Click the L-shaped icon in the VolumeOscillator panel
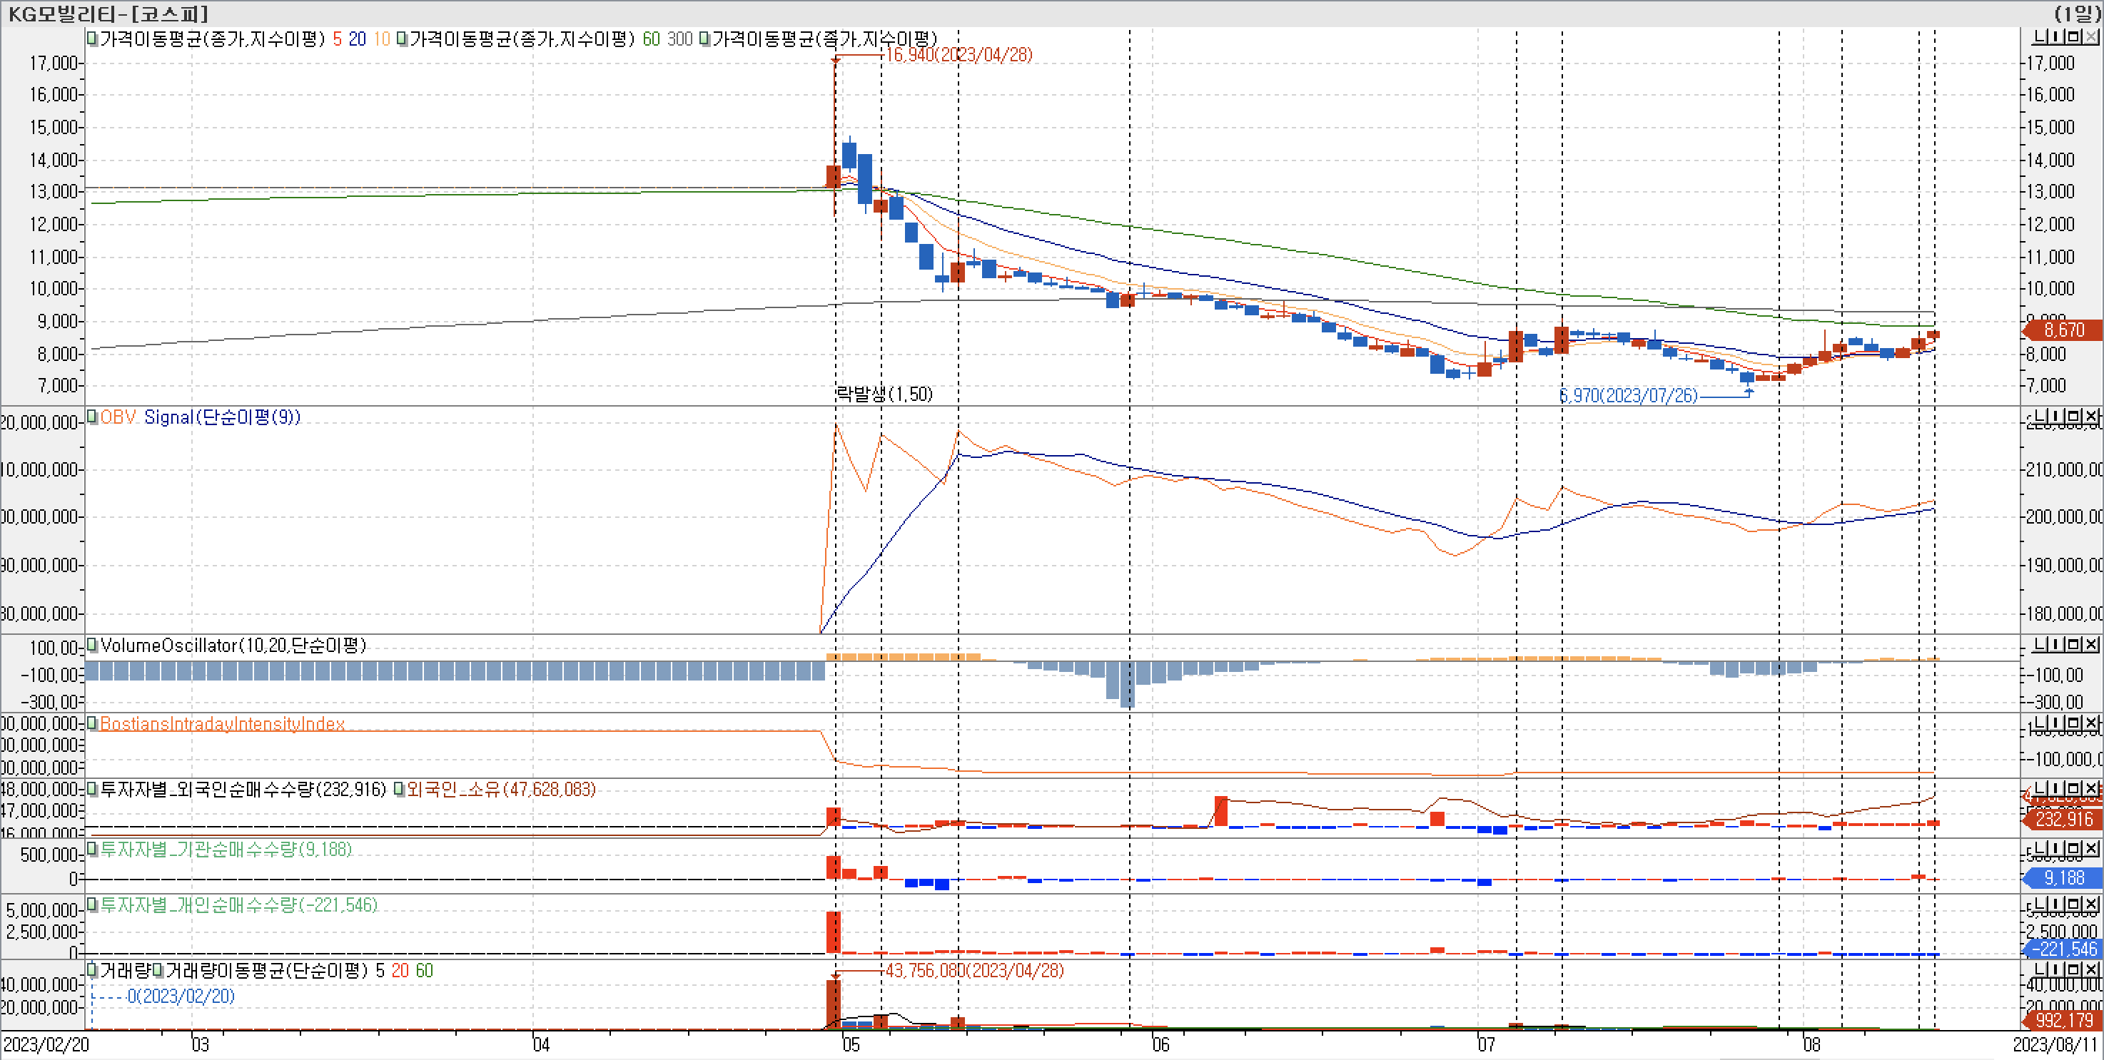 click(2040, 644)
